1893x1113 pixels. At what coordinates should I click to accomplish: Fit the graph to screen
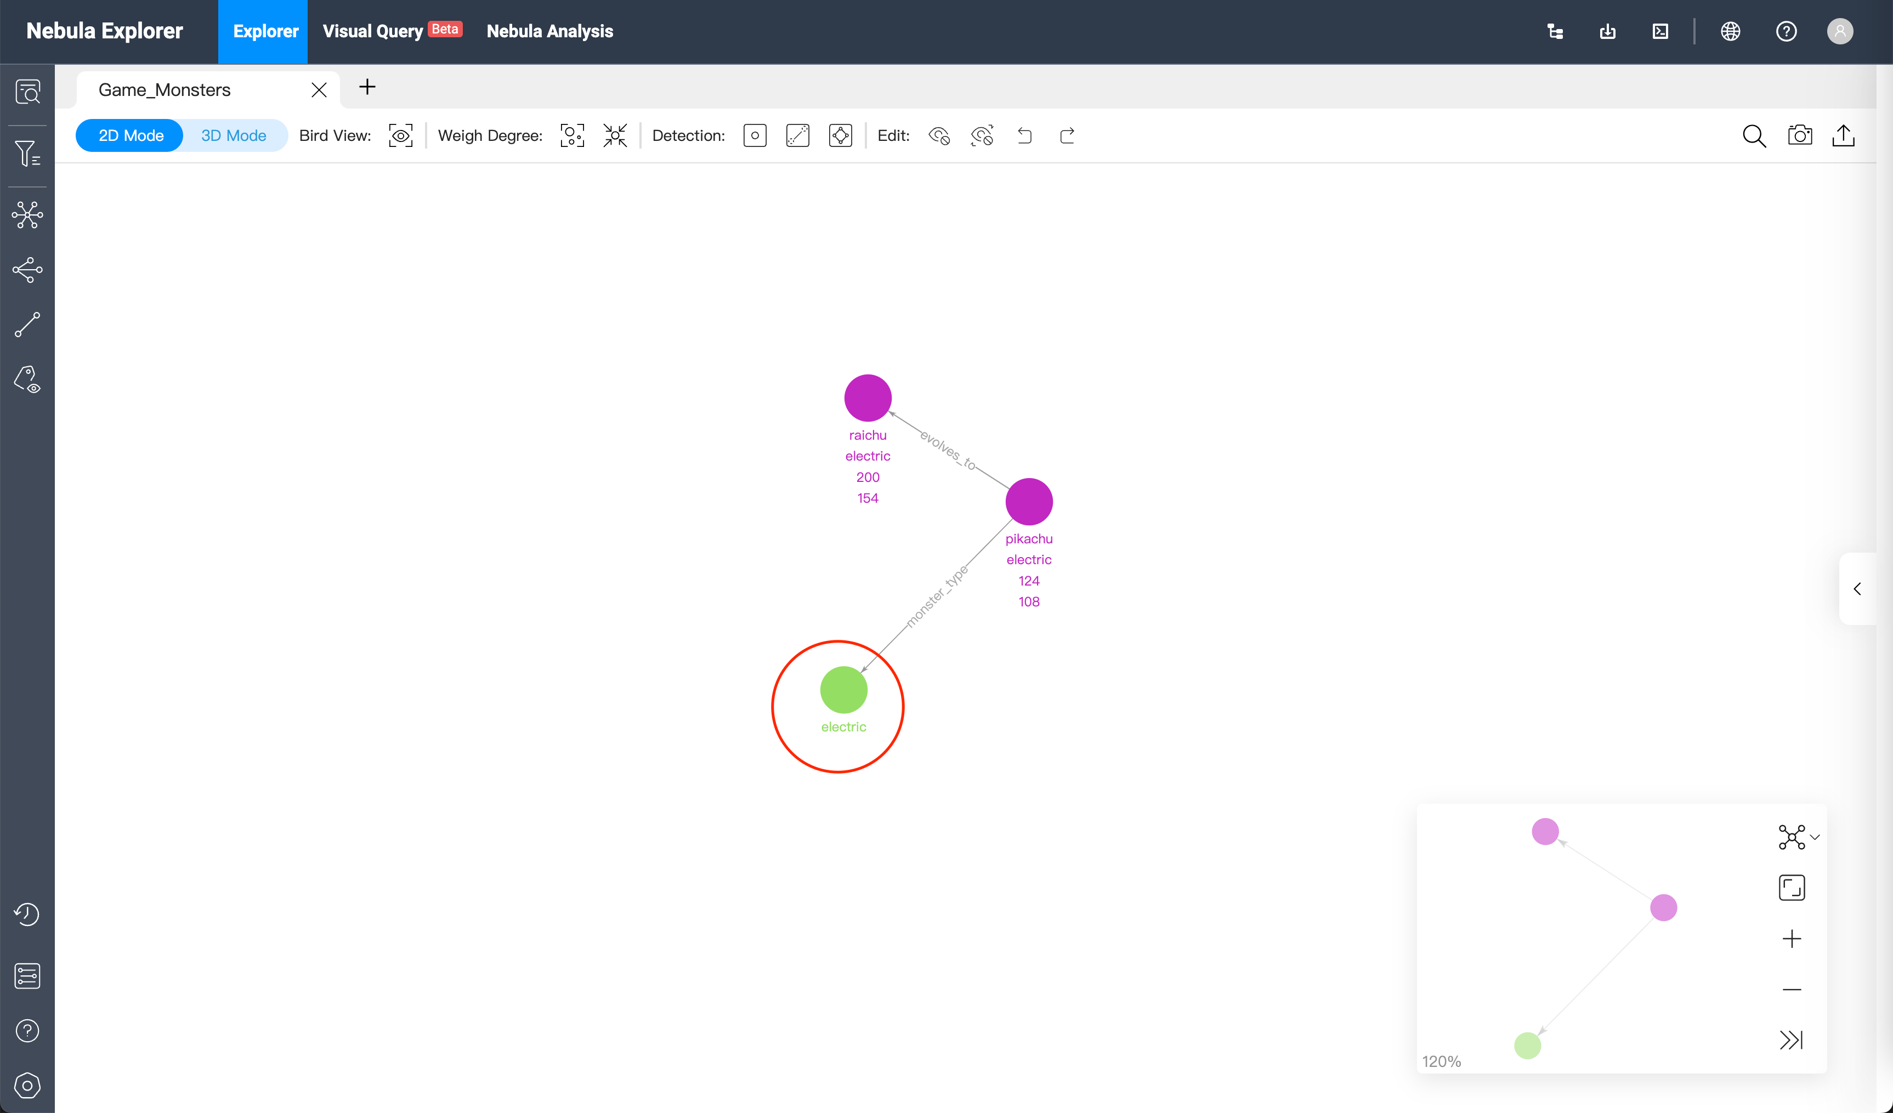1792,888
